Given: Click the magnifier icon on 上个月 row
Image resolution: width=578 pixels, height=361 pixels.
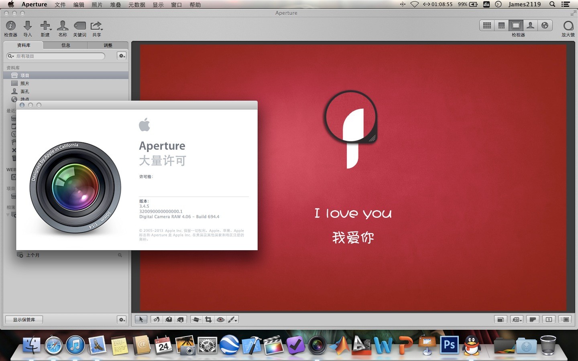Looking at the screenshot, I should coord(120,255).
